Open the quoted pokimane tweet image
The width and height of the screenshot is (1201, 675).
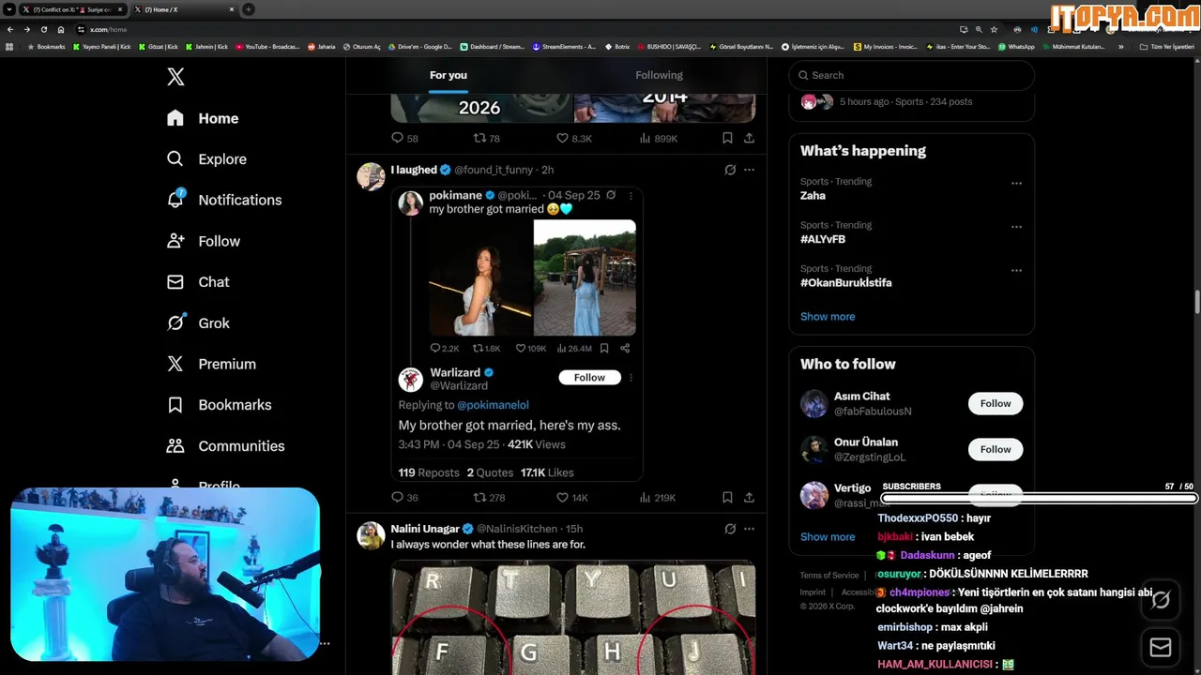pos(532,277)
